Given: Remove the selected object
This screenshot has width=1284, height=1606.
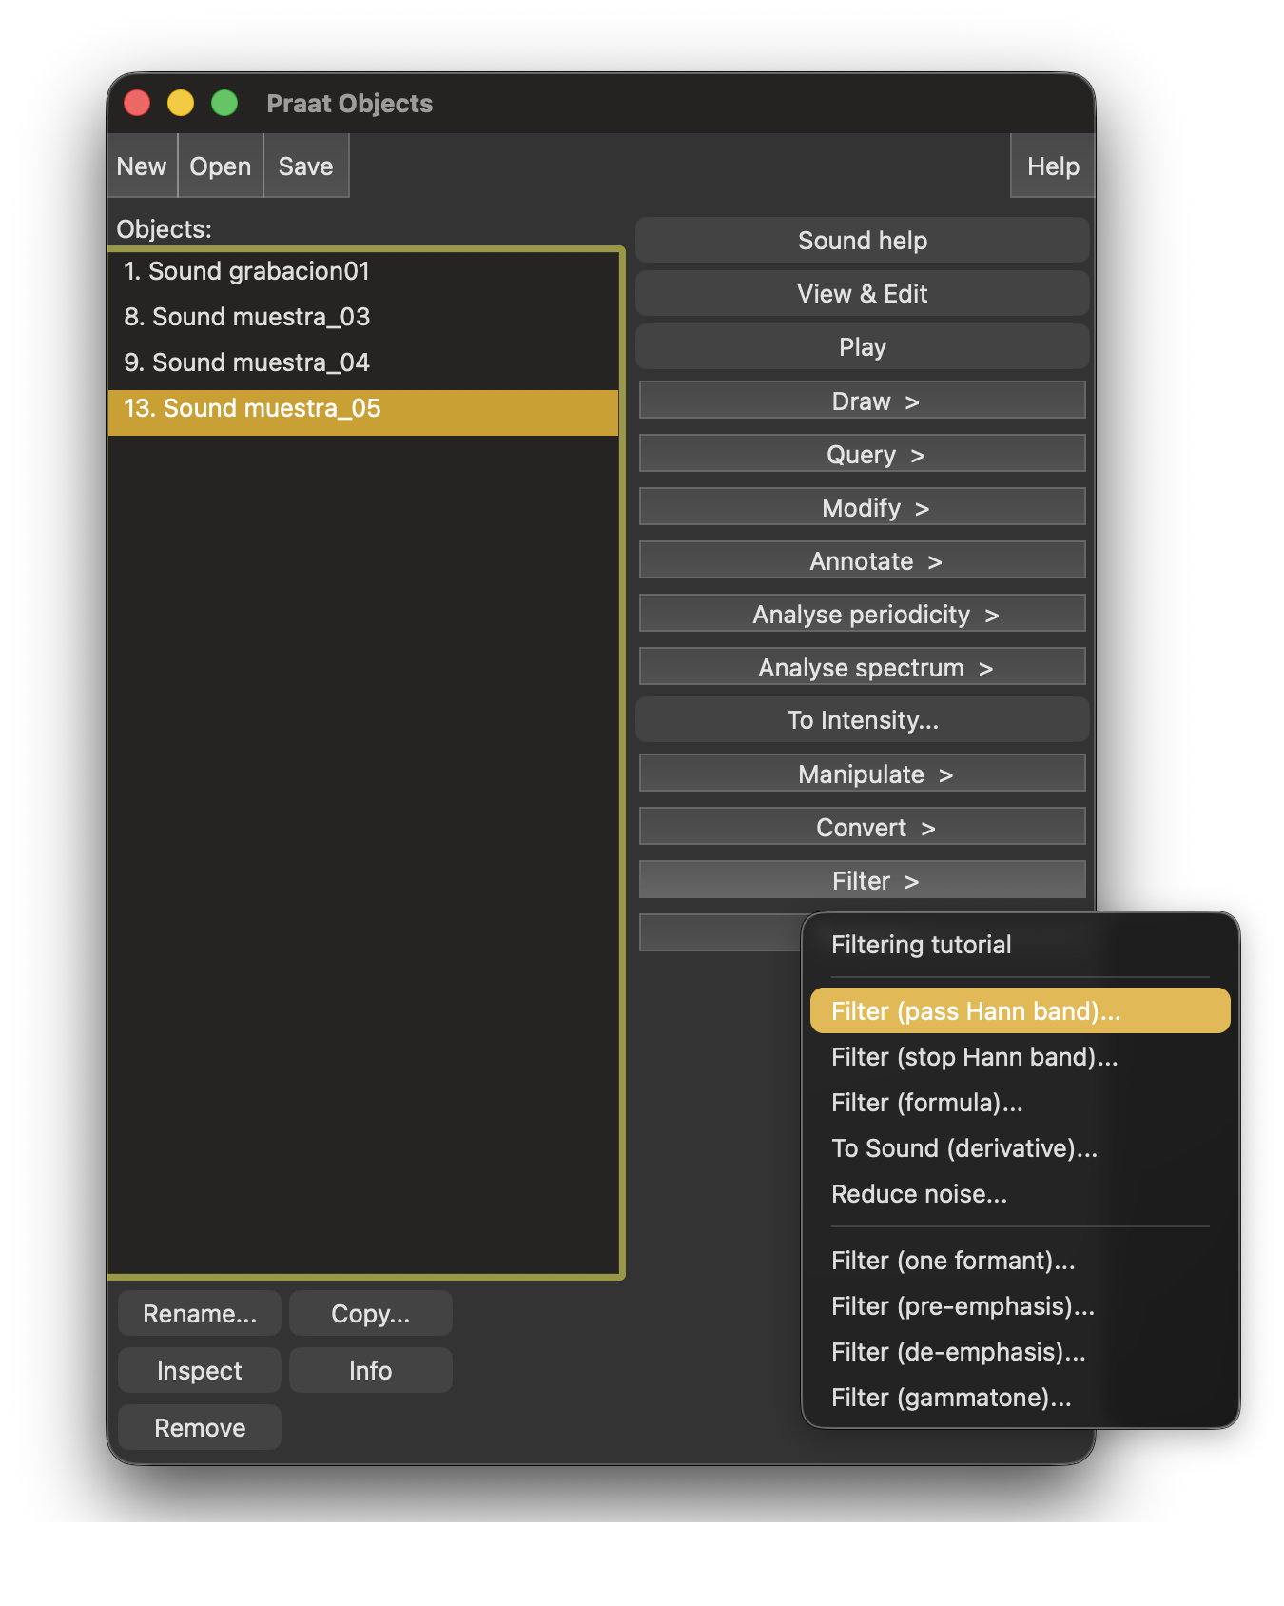Looking at the screenshot, I should click(x=200, y=1428).
